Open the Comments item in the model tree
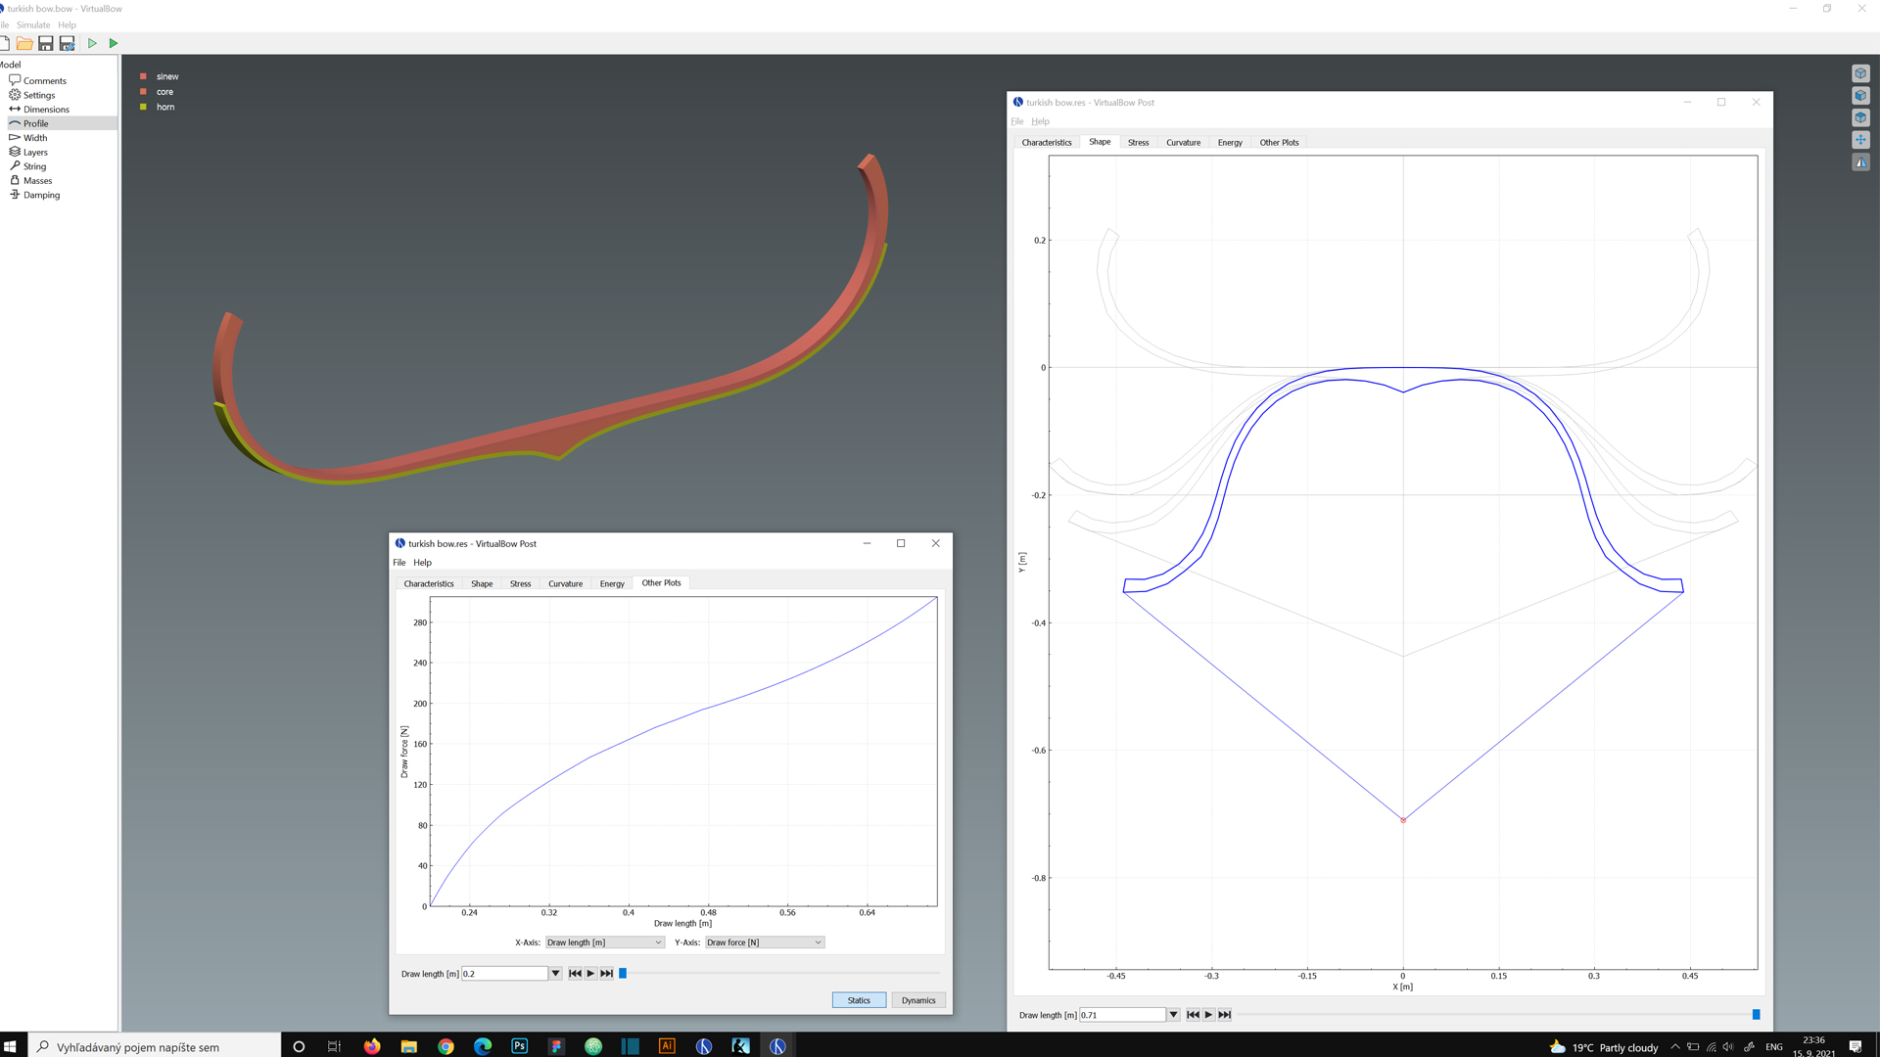The image size is (1880, 1057). pyautogui.click(x=44, y=81)
